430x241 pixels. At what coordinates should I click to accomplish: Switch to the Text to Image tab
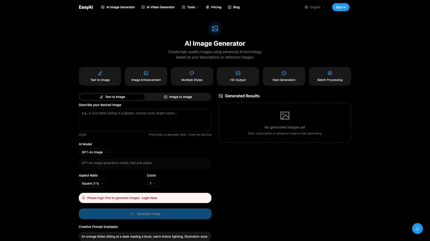[112, 97]
